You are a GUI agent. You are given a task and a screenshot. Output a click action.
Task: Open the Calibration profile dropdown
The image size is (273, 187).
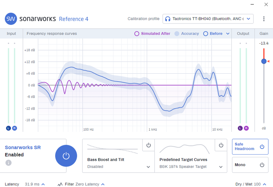pyautogui.click(x=208, y=19)
